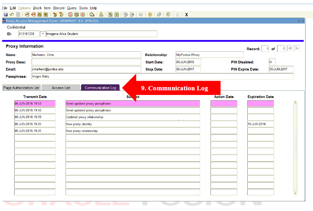Click the Email field with cmarhein@purdue.edu

(x=86, y=69)
